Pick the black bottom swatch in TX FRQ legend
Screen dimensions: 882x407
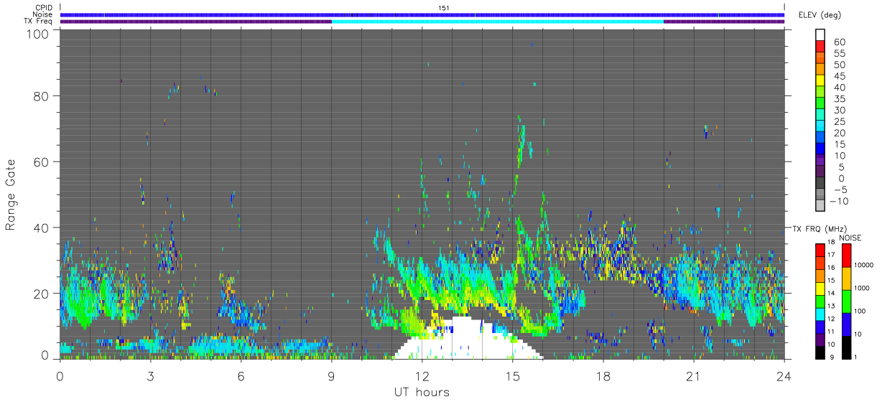(820, 352)
